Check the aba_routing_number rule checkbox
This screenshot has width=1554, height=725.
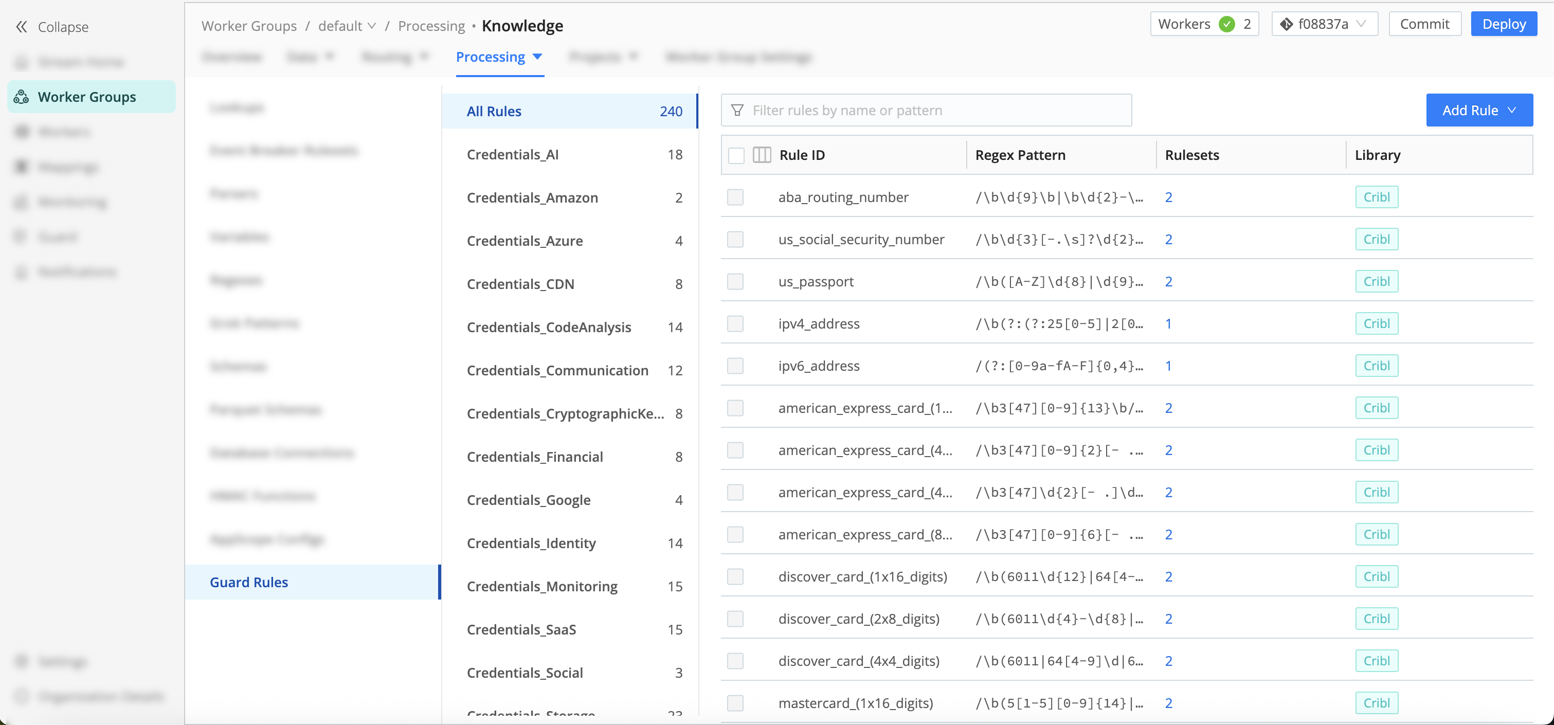pyautogui.click(x=735, y=197)
